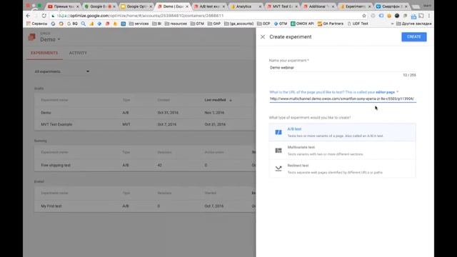
Task: Click 'Oct 31, 2016' created date cell
Action: (168, 113)
